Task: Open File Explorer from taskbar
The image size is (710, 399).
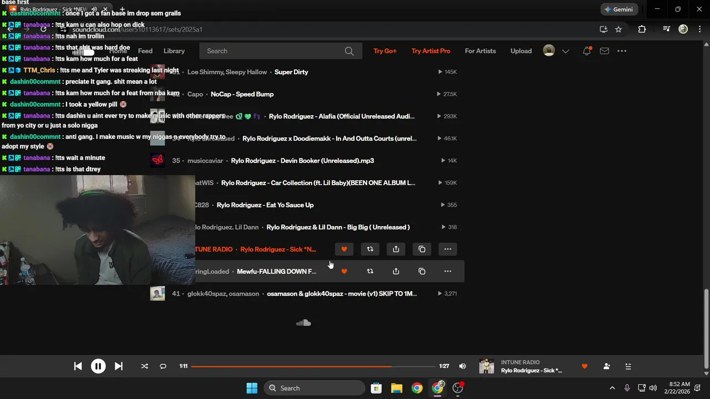Action: tap(397, 388)
